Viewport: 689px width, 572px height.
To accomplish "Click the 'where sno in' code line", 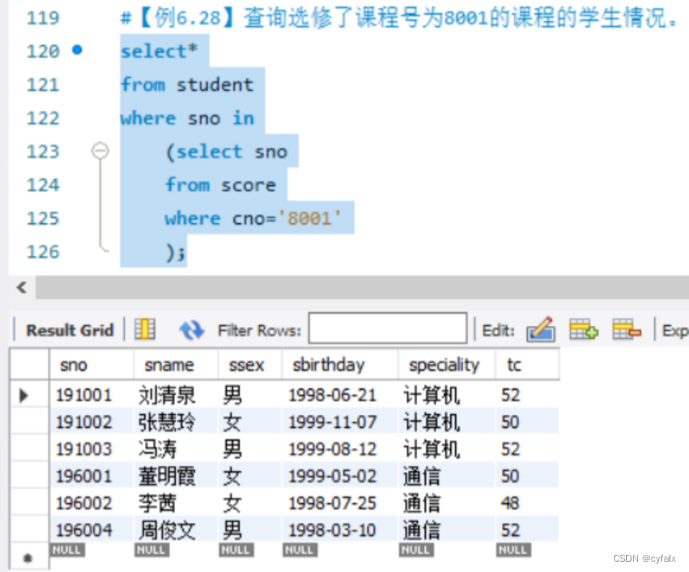I will (188, 118).
